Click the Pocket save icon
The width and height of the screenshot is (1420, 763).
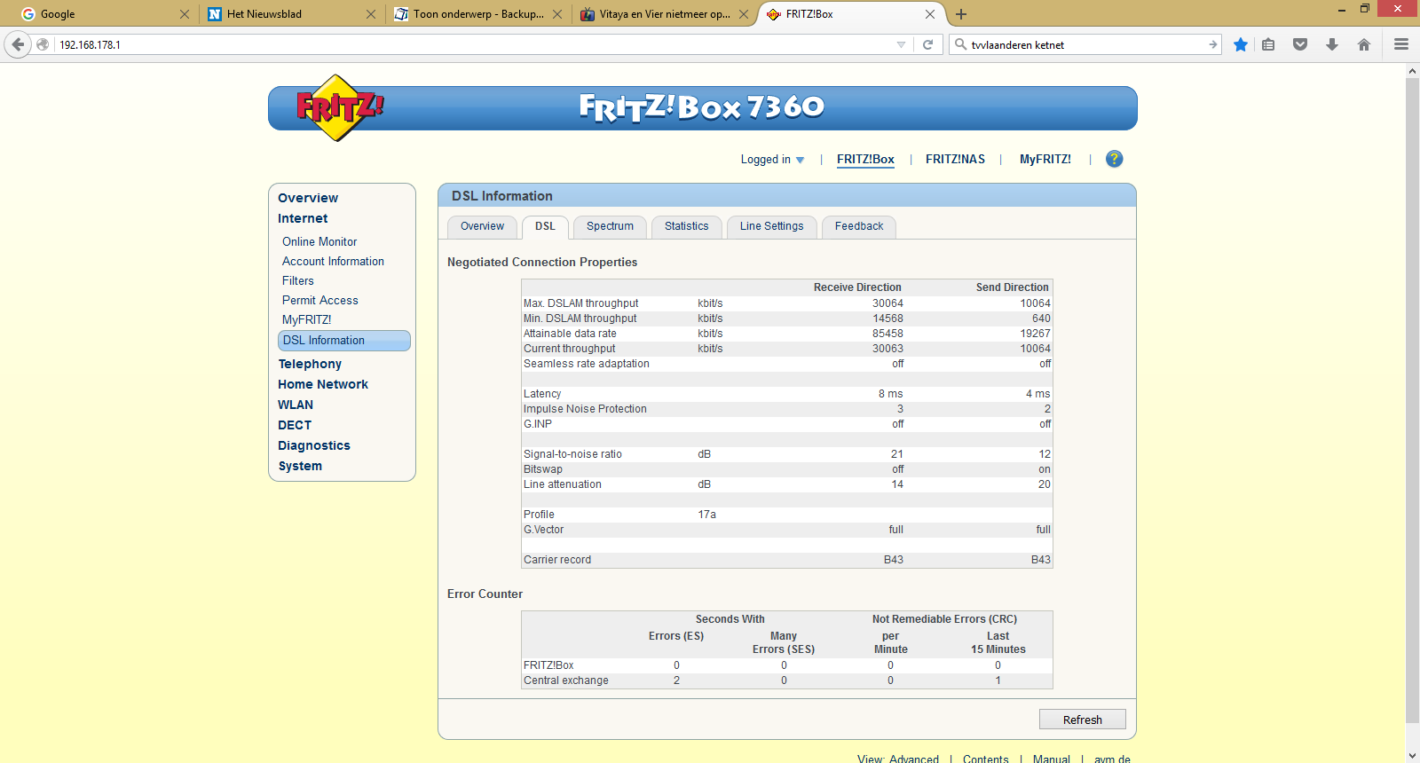click(1300, 44)
